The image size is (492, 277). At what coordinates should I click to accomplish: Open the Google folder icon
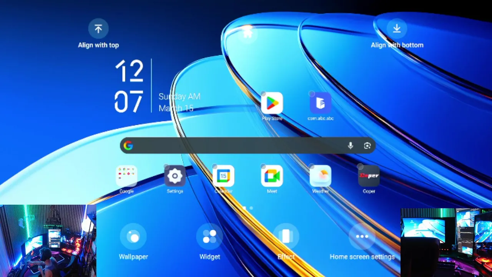[126, 176]
